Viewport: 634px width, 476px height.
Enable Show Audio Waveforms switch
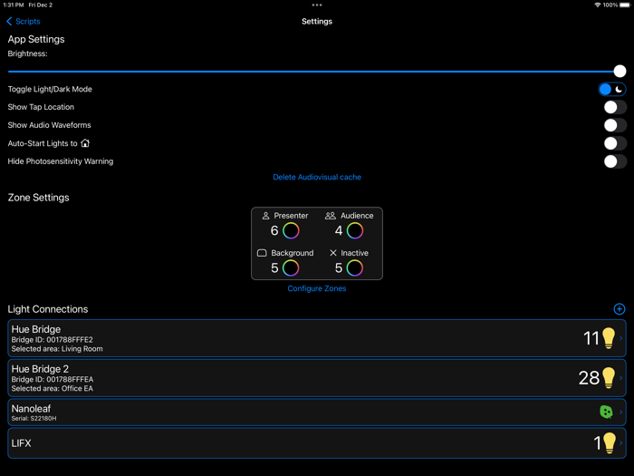[615, 125]
